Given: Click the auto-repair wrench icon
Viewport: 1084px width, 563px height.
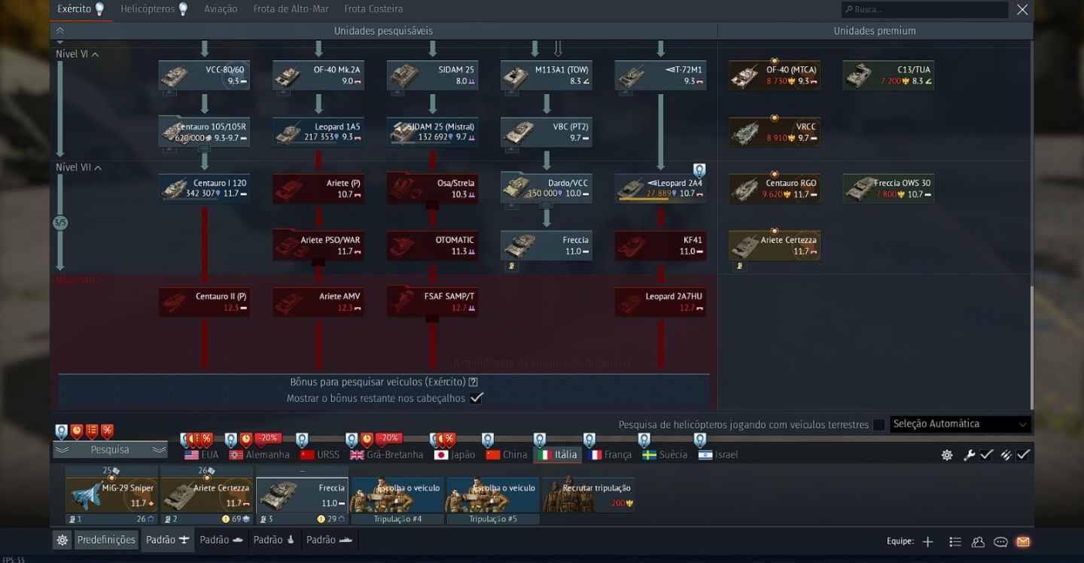Looking at the screenshot, I should pos(970,455).
